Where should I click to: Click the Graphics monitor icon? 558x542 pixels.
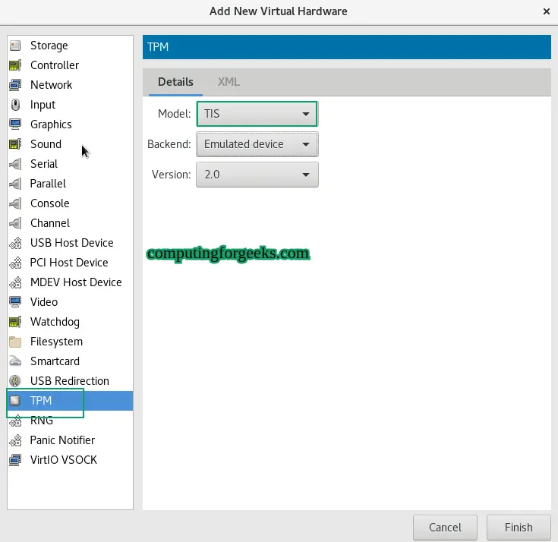coord(15,124)
